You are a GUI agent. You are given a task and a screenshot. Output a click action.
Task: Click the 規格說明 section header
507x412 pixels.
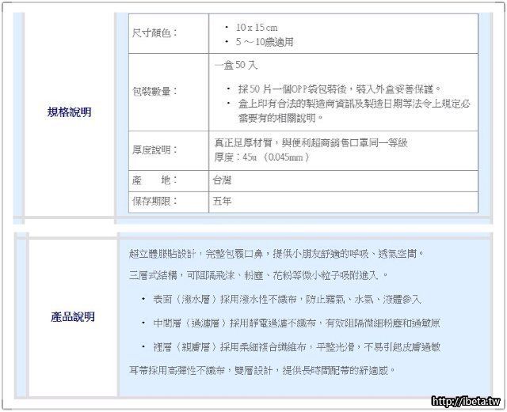69,112
